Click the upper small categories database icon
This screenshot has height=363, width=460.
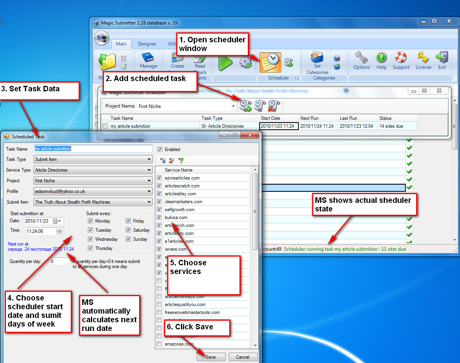(x=337, y=58)
